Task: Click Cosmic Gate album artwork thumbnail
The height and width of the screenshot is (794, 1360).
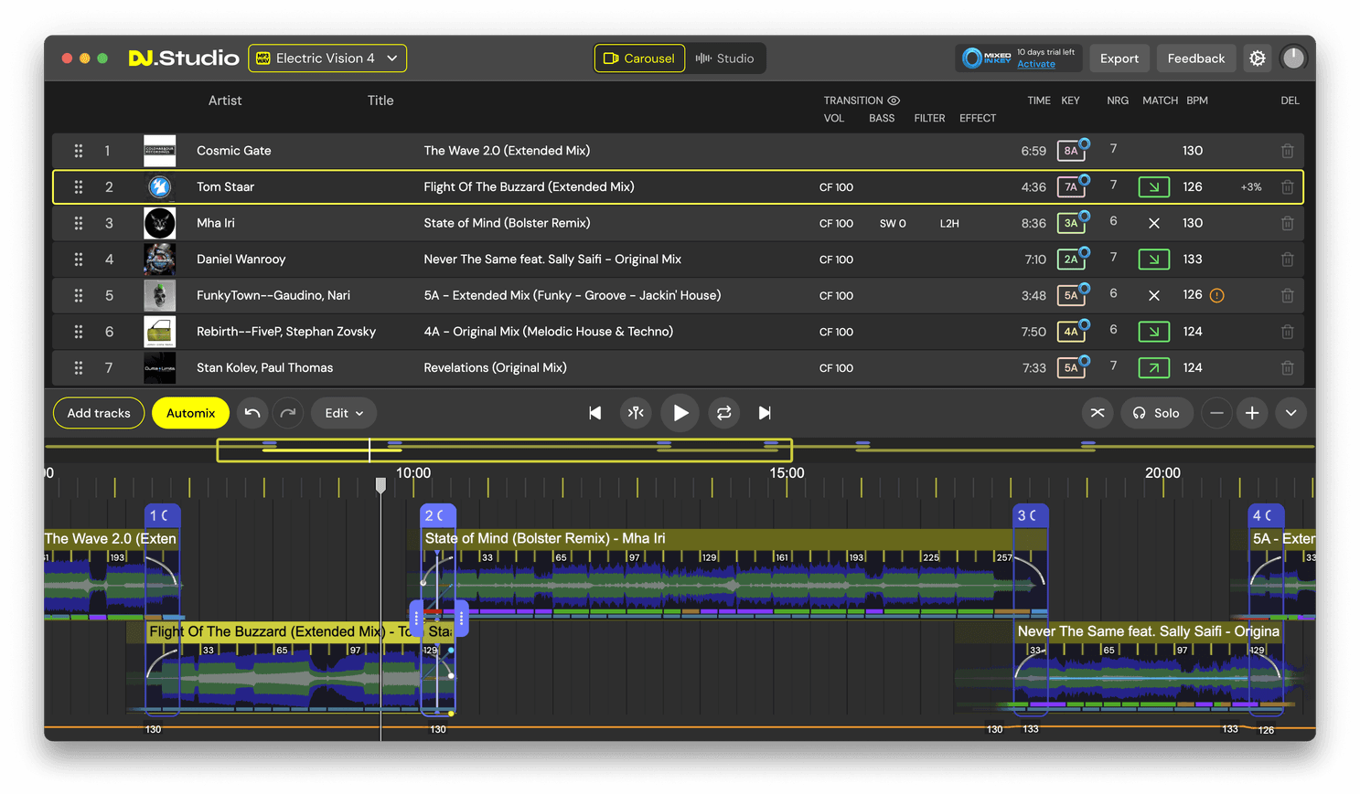Action: click(x=160, y=151)
